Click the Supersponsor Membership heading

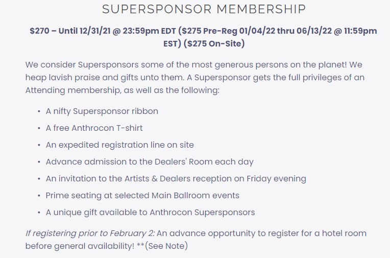(x=204, y=9)
